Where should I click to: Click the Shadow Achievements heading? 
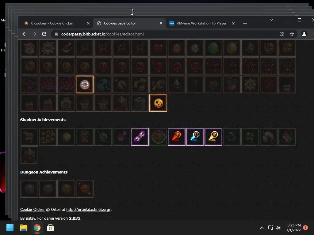click(43, 120)
